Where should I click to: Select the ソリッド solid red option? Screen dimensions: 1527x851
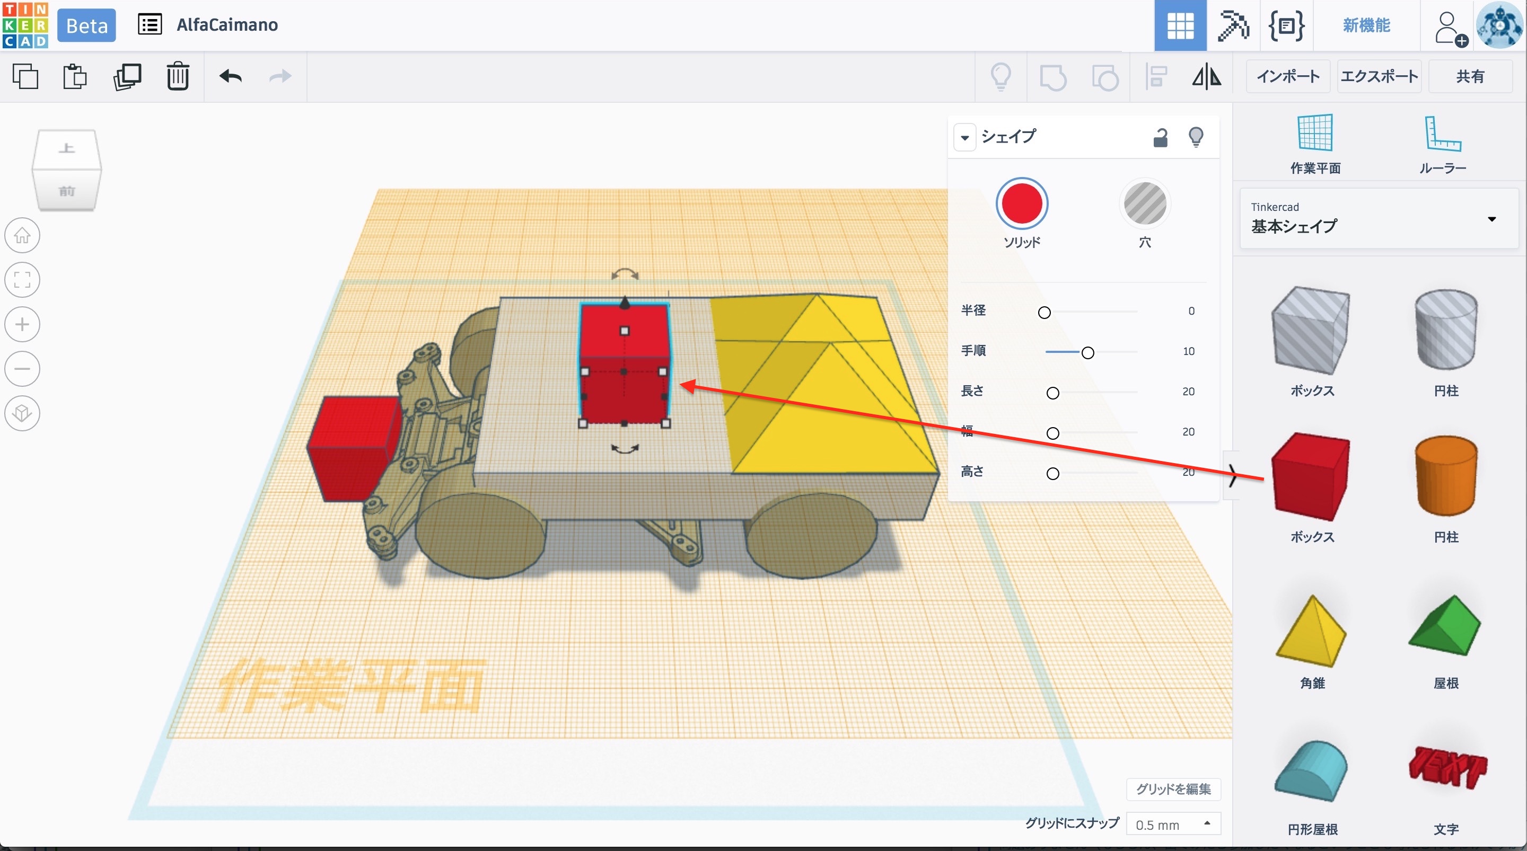click(1021, 204)
